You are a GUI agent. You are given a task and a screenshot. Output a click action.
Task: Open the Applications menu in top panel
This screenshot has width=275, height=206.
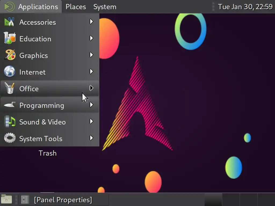(31, 7)
